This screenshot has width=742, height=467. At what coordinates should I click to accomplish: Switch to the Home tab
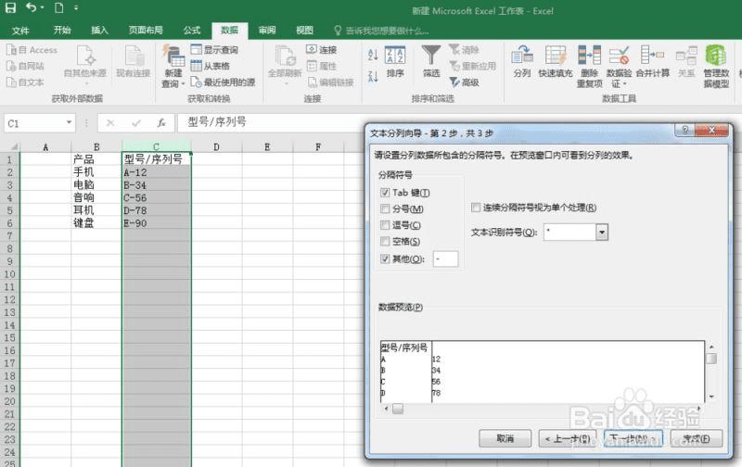62,31
